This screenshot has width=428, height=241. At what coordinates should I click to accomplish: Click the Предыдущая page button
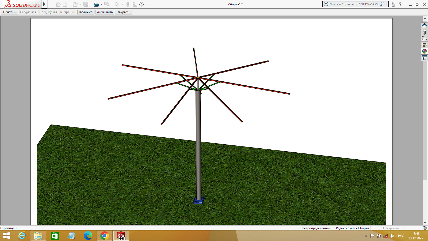pos(48,12)
